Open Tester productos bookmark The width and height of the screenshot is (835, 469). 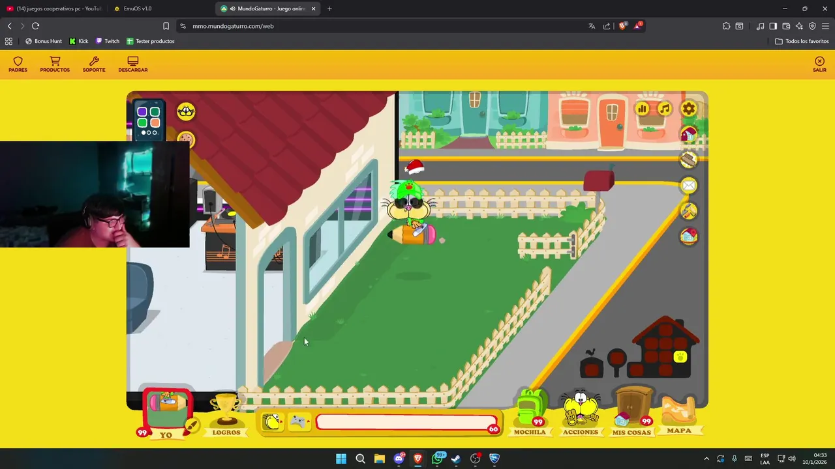pyautogui.click(x=151, y=41)
